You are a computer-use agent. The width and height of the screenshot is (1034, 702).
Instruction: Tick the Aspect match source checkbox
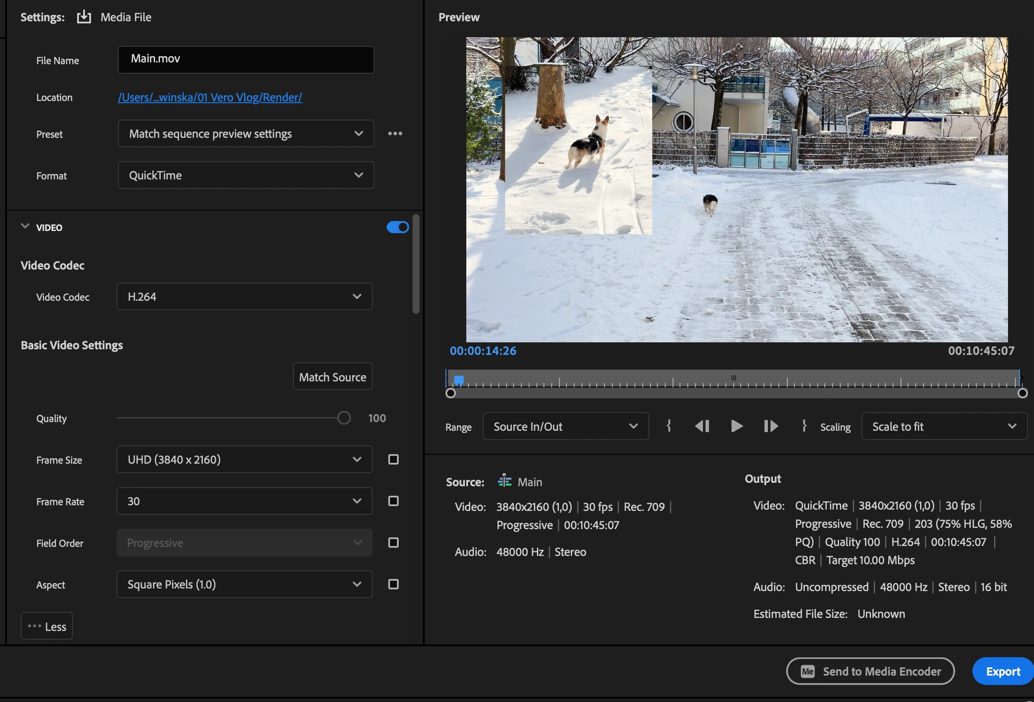(393, 585)
